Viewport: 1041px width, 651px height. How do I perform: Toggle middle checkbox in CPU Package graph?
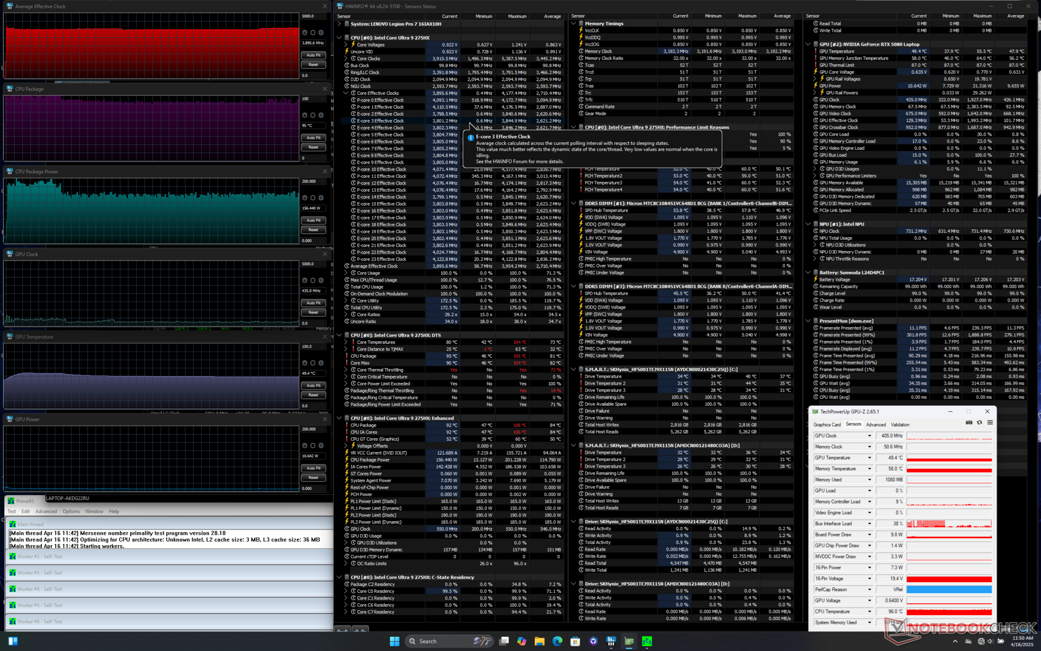313,116
